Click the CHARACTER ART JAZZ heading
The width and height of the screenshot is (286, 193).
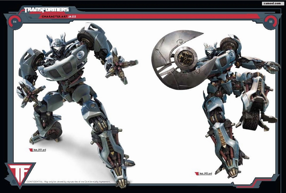pyautogui.click(x=59, y=16)
